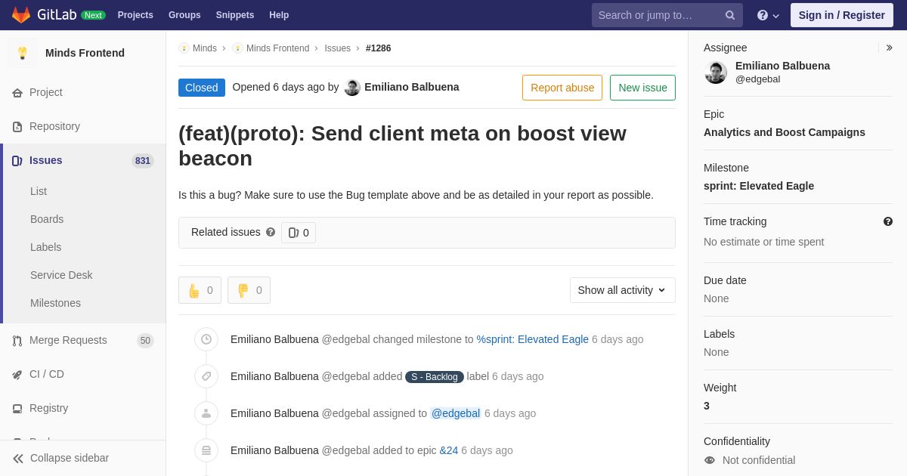
Task: Open the Groups menu in top bar
Action: point(184,15)
